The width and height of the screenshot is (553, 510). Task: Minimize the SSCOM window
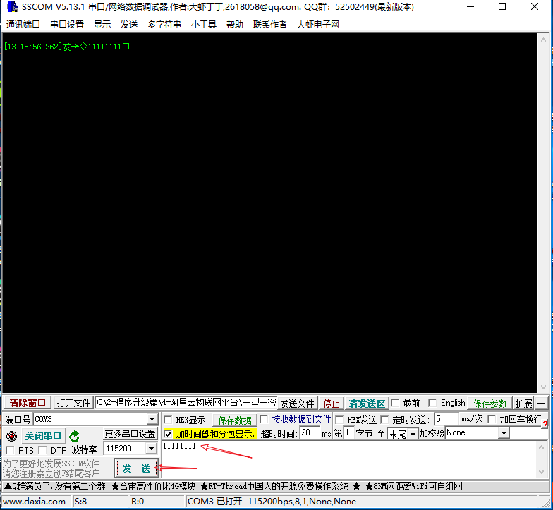point(470,7)
